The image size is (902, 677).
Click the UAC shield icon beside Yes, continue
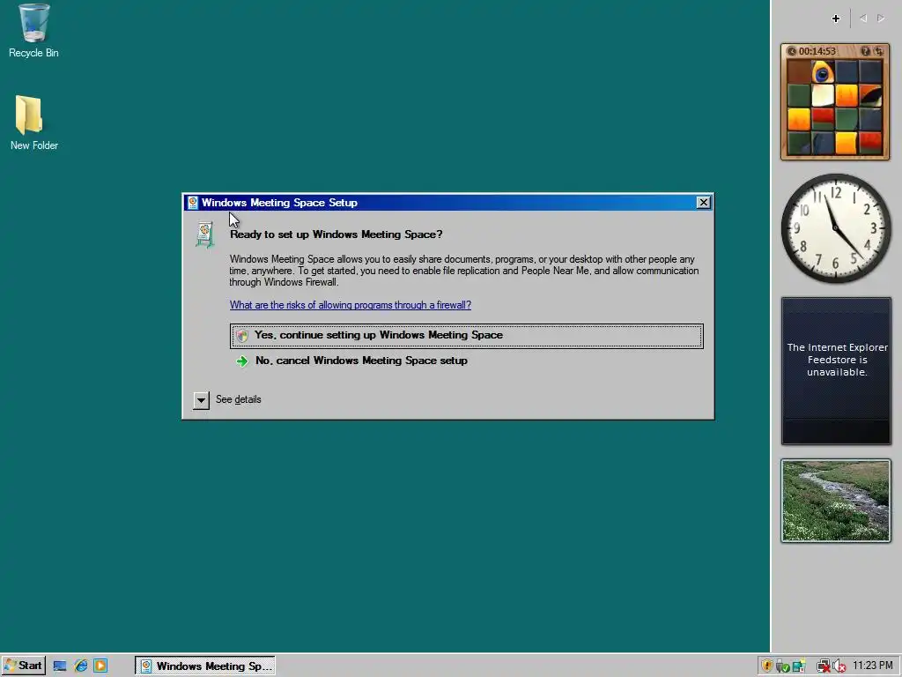point(242,336)
